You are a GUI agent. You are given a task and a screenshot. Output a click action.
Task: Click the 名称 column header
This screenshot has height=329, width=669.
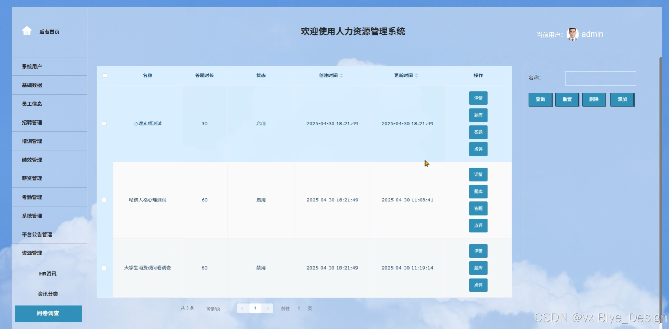(x=148, y=75)
